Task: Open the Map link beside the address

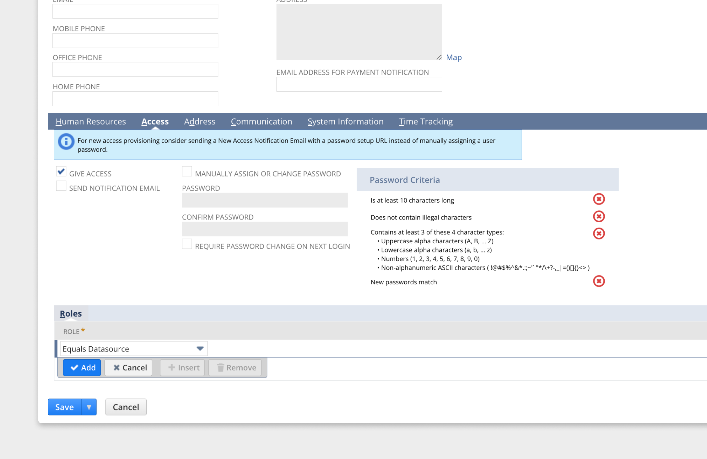Action: point(453,58)
